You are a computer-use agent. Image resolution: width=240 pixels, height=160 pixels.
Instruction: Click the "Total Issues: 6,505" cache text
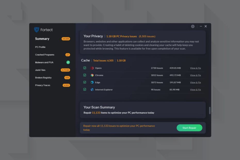click(x=103, y=60)
